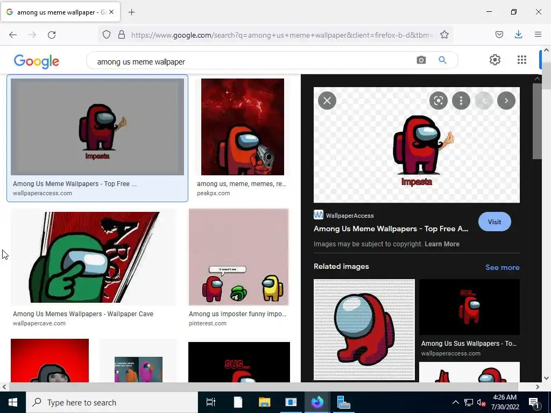
Task: Open preview panel three-dot options
Action: [x=461, y=101]
